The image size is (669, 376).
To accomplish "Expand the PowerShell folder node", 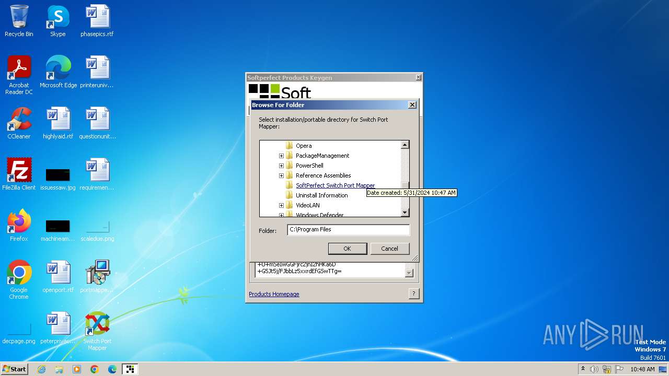I will 281,166.
